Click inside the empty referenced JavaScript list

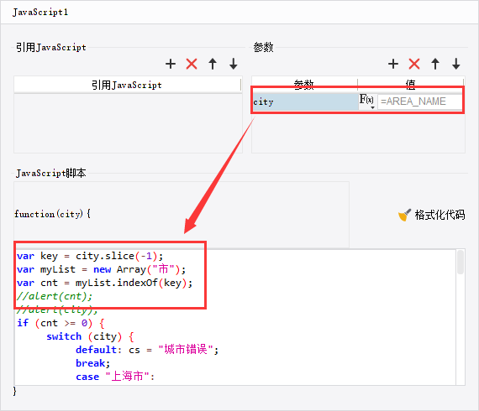128,123
